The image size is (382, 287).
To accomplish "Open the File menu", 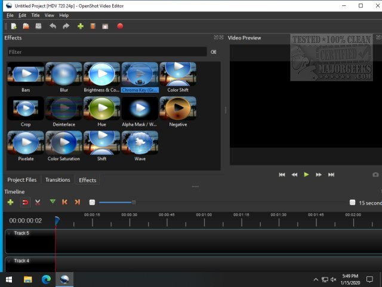I will (x=10, y=15).
